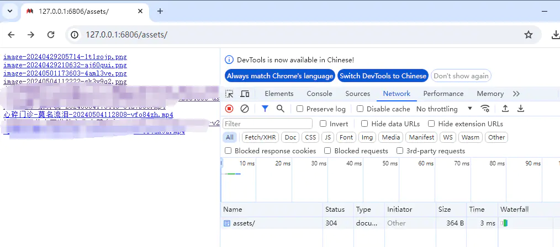The width and height of the screenshot is (560, 247).
Task: Open the No throttling dropdown
Action: point(445,109)
